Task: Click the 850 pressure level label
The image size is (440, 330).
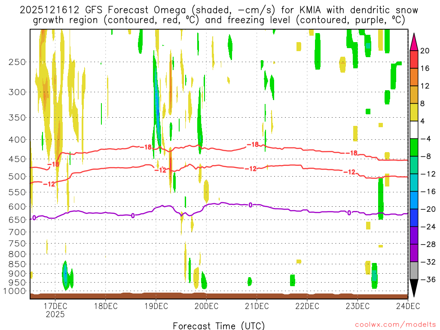Action: [x=17, y=264]
